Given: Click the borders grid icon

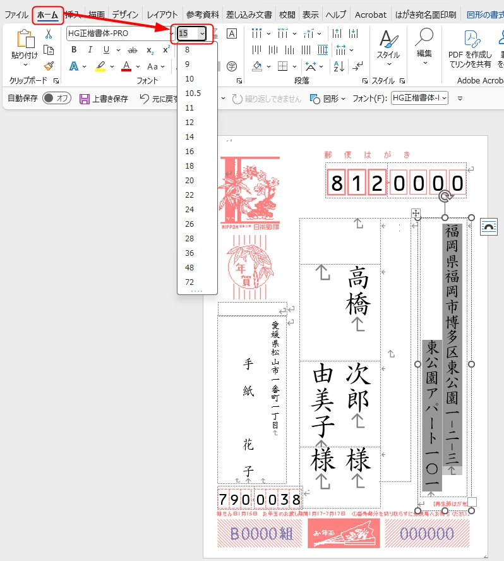Looking at the screenshot, I should [x=282, y=66].
